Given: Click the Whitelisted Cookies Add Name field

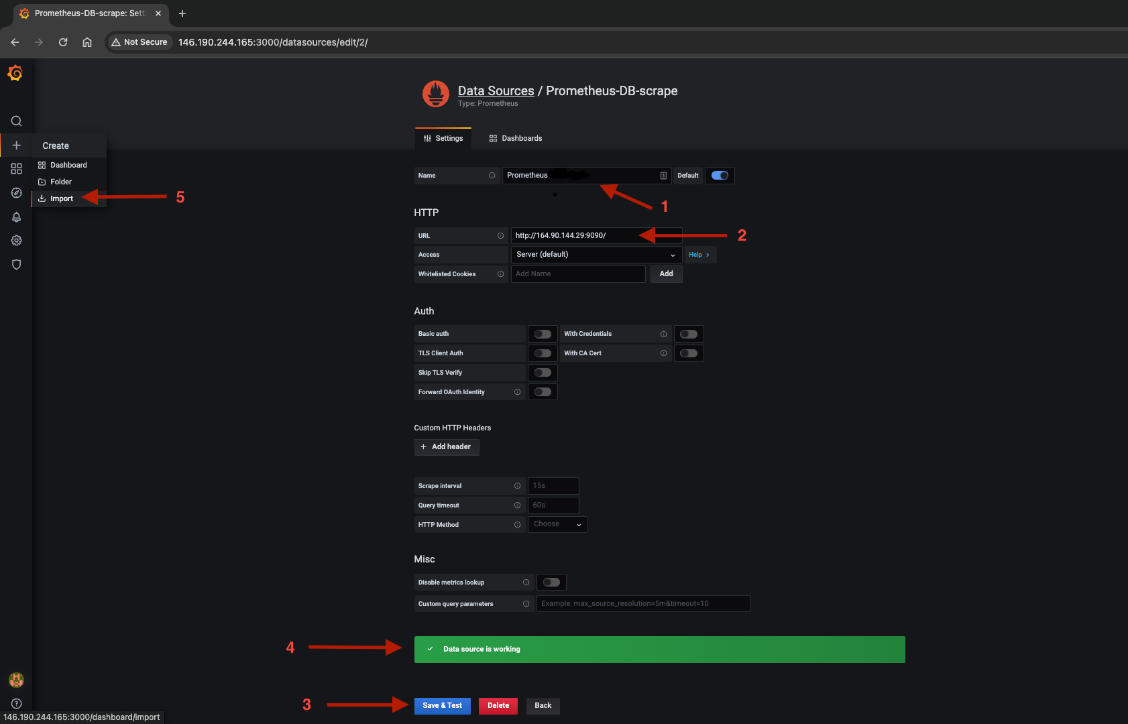Looking at the screenshot, I should click(x=578, y=274).
